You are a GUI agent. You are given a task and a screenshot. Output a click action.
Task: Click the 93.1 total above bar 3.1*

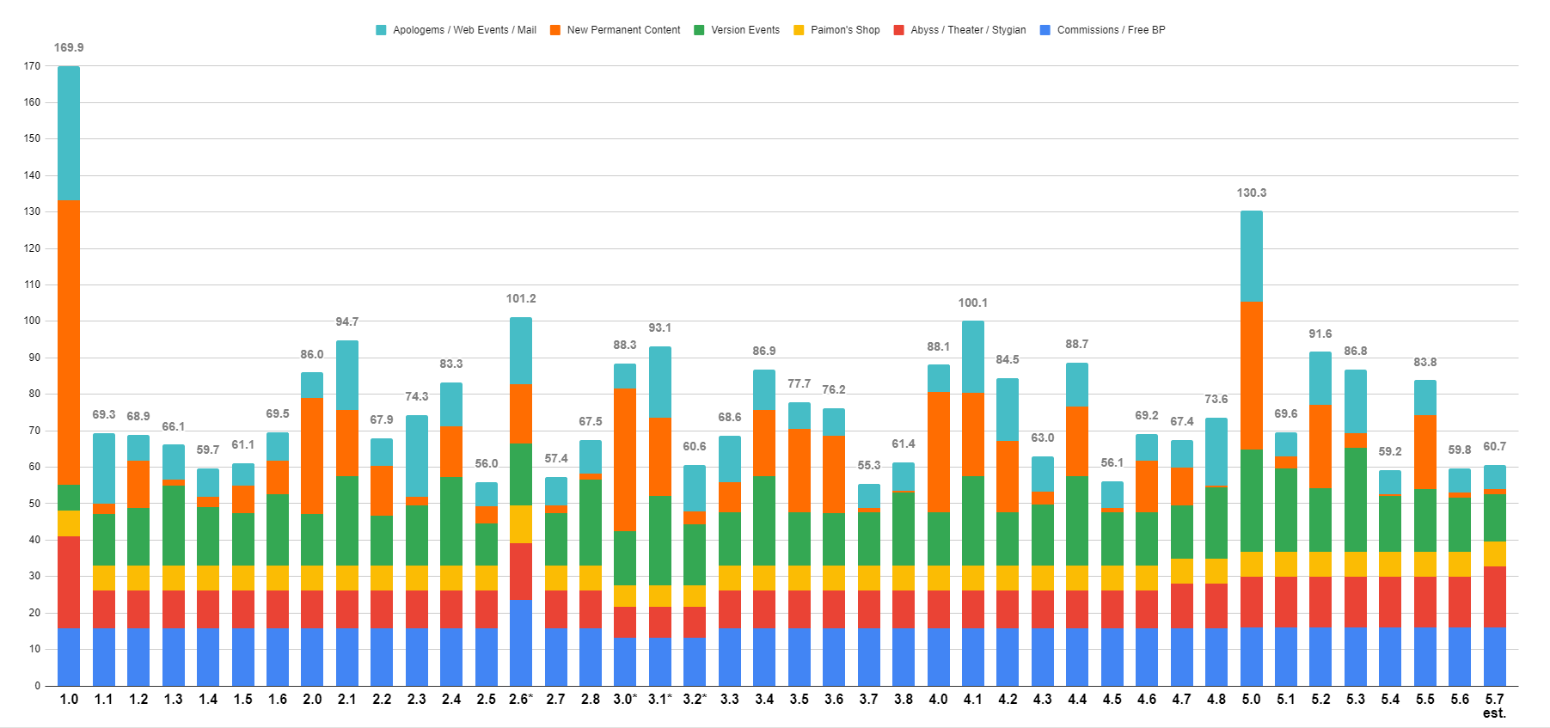(660, 328)
